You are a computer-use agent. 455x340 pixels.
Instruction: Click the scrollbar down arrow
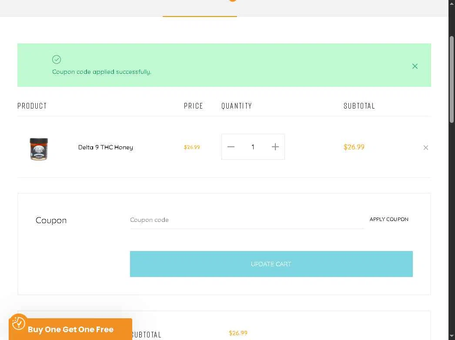point(452,336)
